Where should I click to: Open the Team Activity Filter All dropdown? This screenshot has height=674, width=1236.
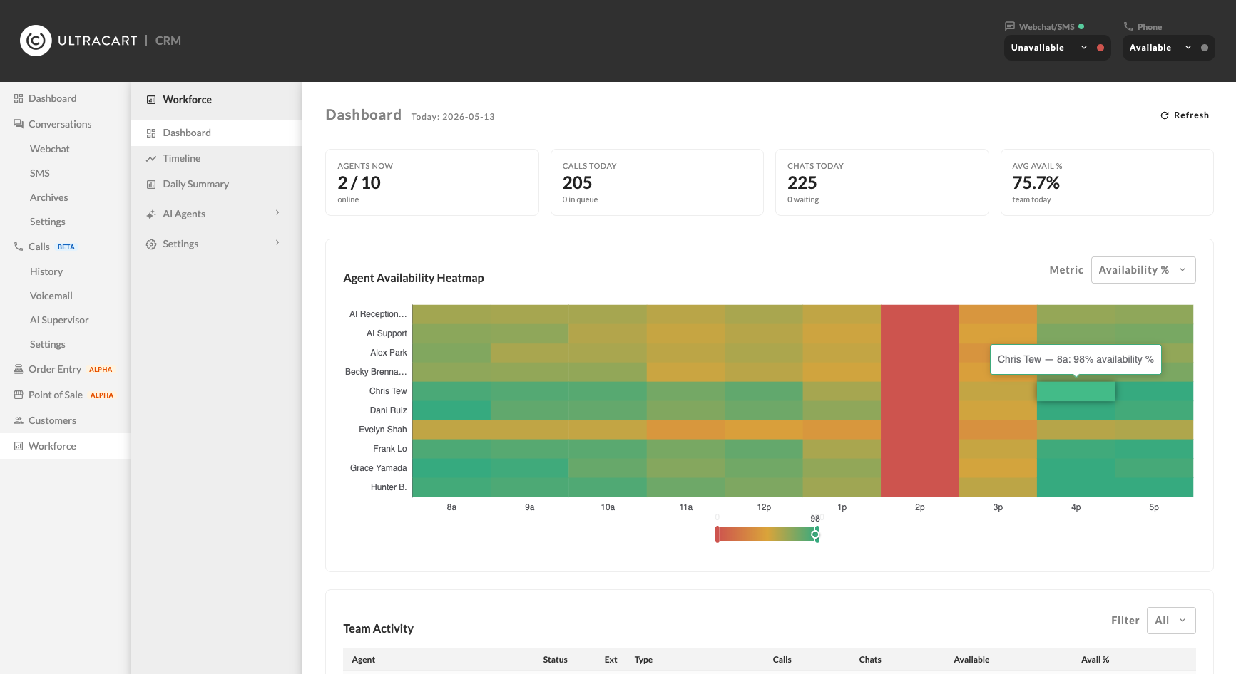click(x=1171, y=621)
